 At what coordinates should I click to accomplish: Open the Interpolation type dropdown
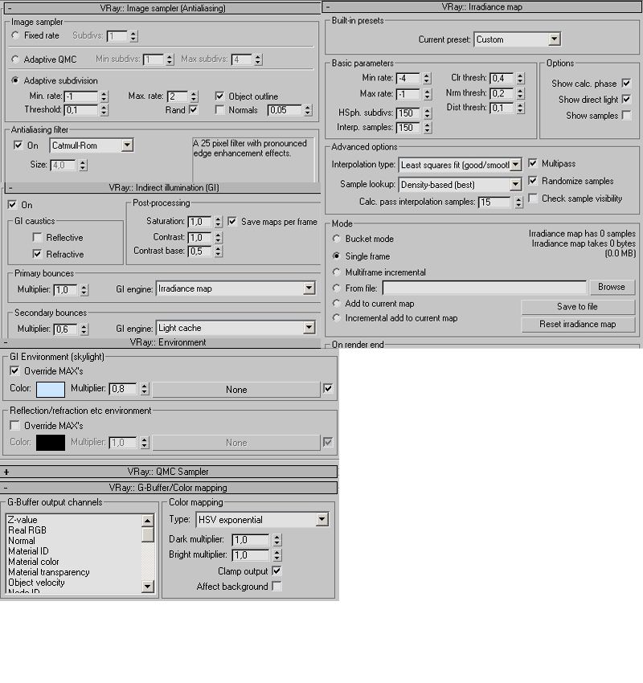pos(460,165)
